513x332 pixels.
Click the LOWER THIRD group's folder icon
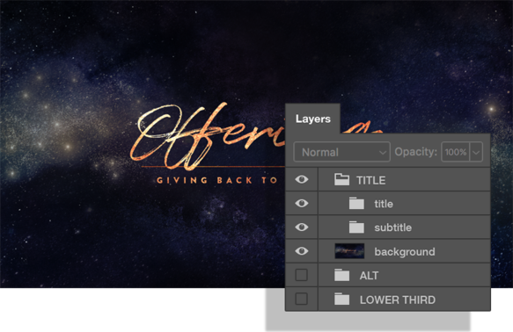tap(341, 299)
